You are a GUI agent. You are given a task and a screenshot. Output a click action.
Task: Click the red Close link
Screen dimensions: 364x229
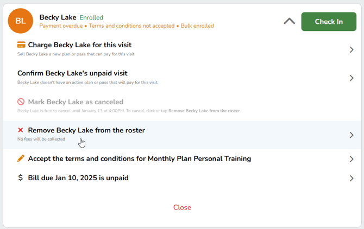[182, 207]
